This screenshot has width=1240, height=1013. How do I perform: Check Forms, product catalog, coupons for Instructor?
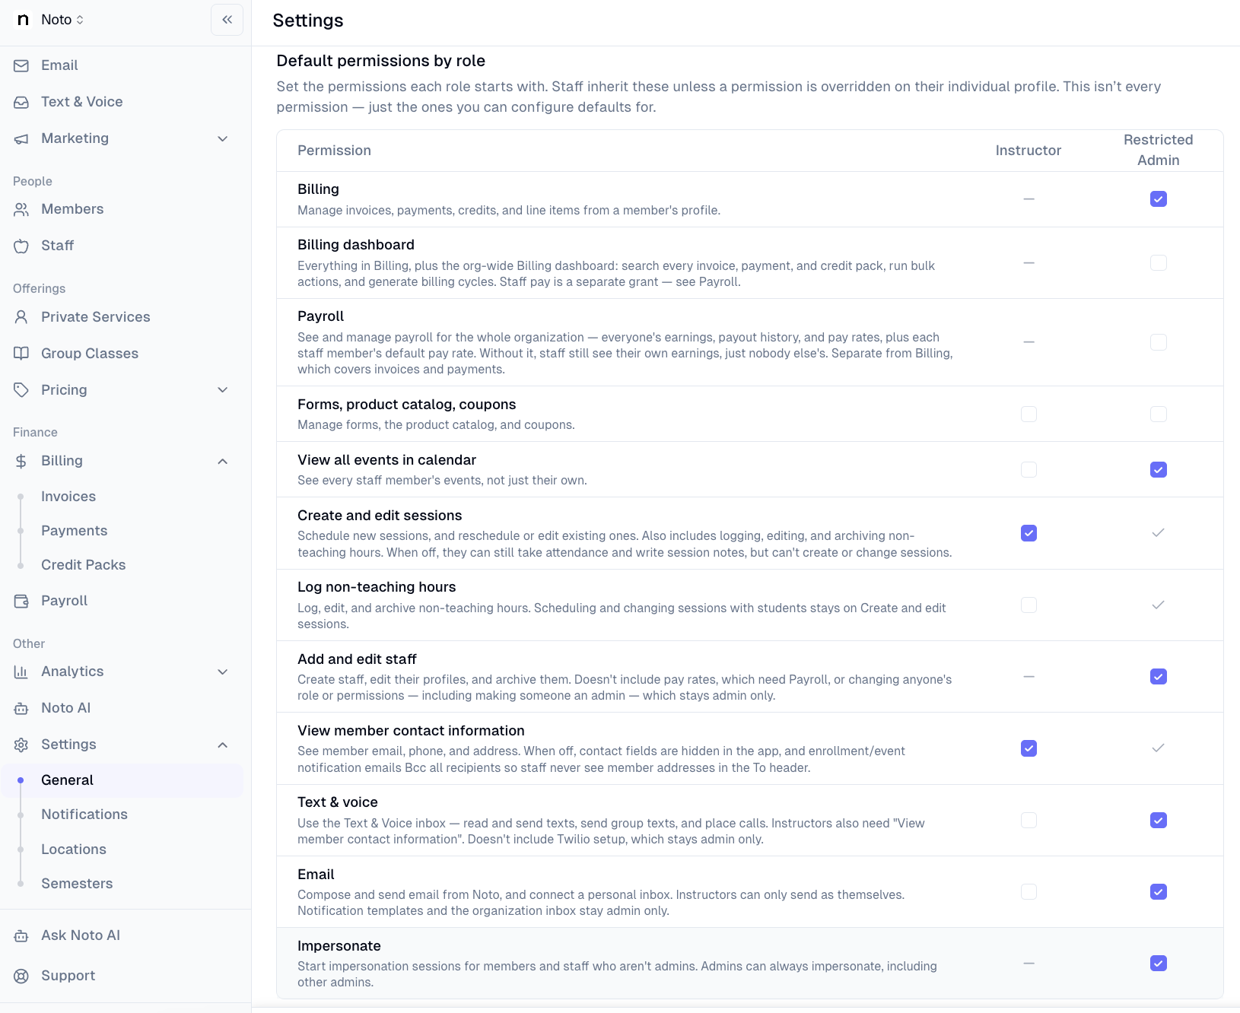[x=1029, y=414]
